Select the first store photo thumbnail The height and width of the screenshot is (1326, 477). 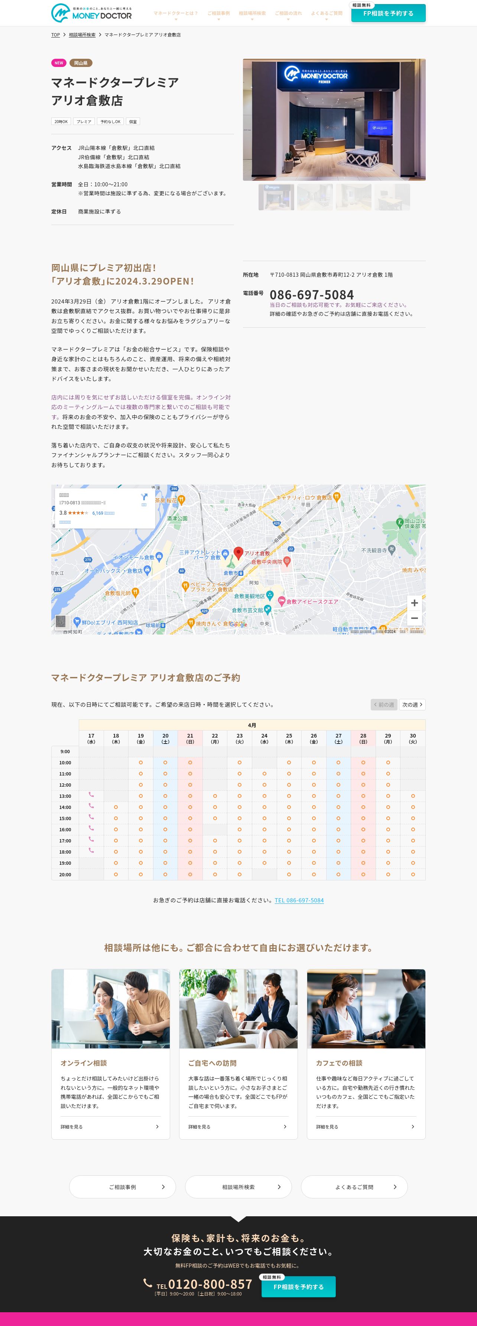point(276,197)
